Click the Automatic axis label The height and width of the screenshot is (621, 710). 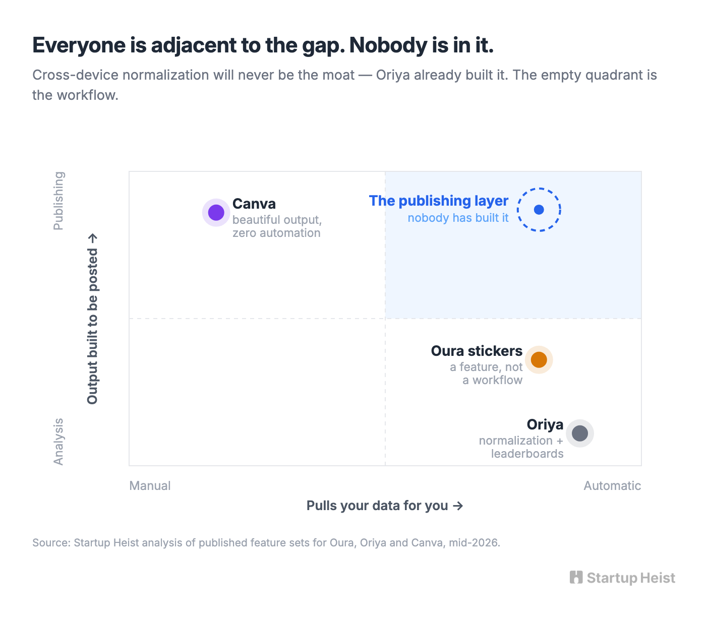(612, 485)
